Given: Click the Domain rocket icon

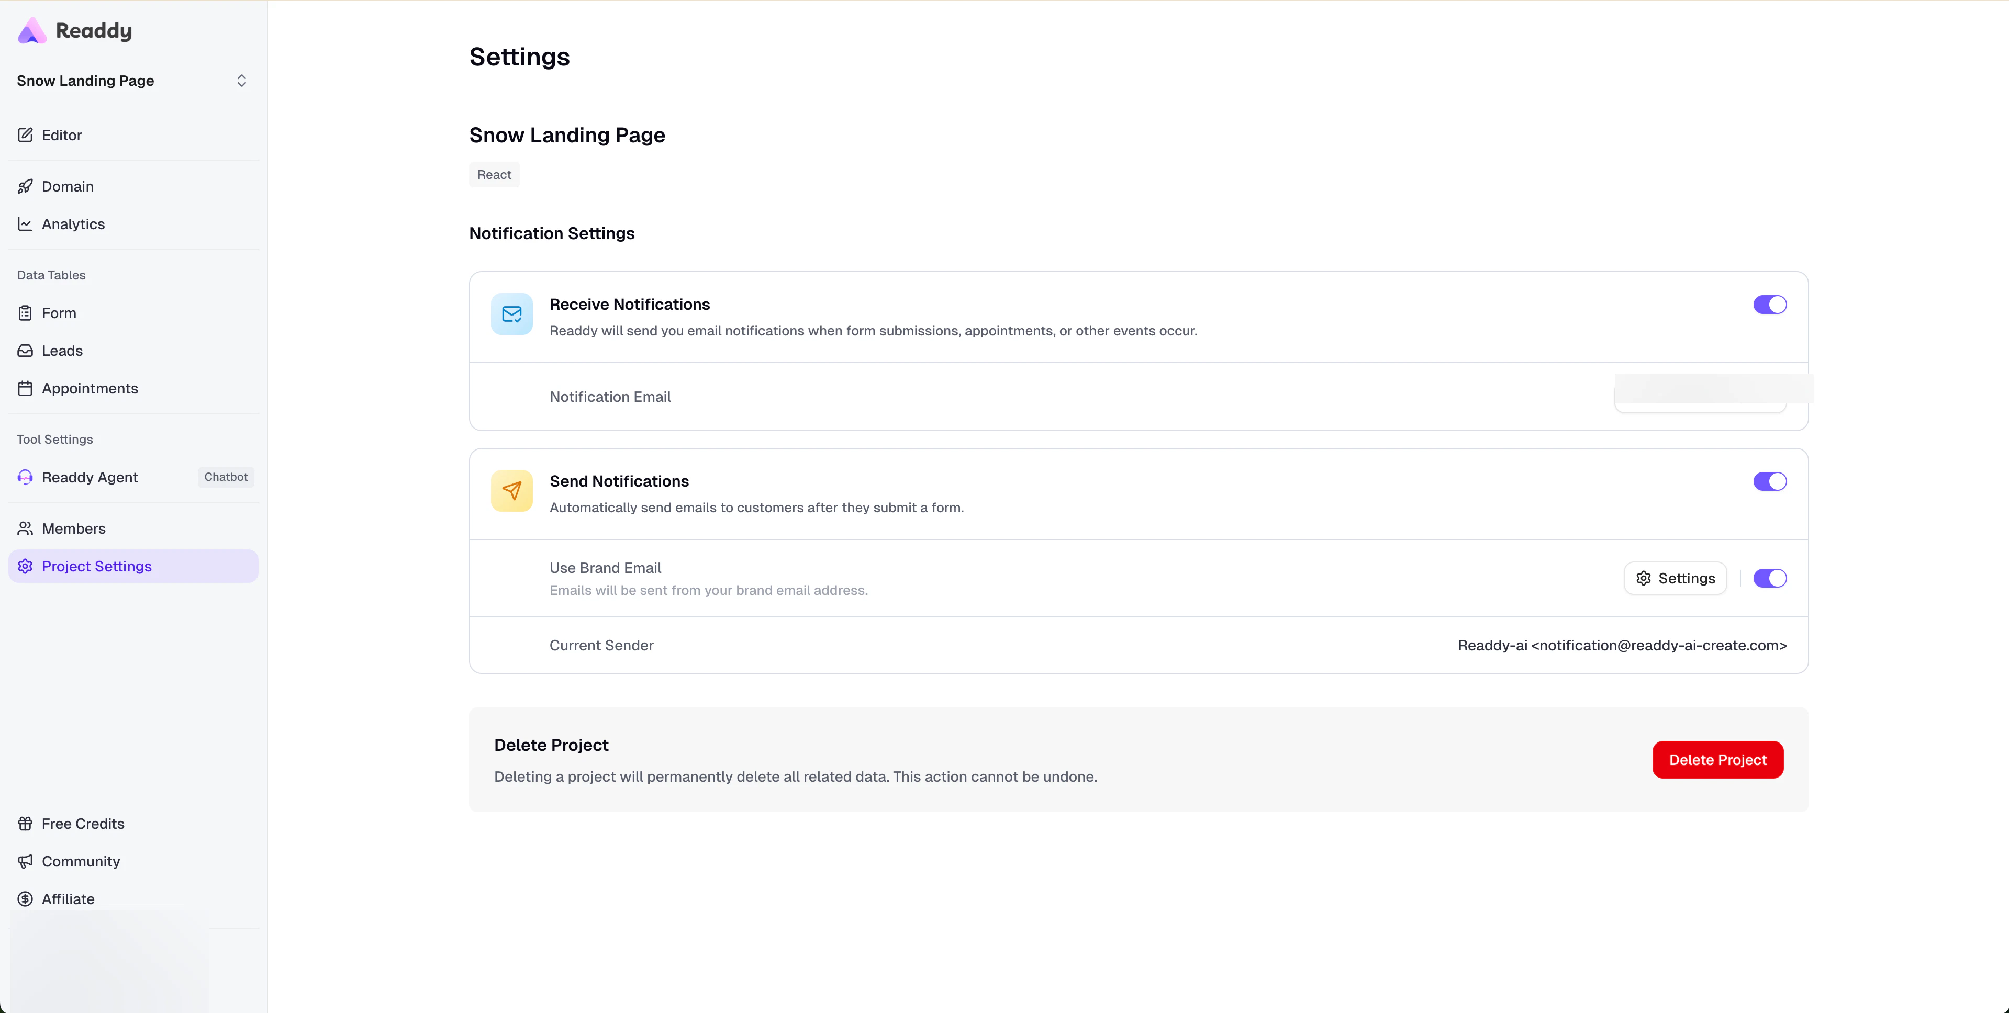Looking at the screenshot, I should click(25, 186).
